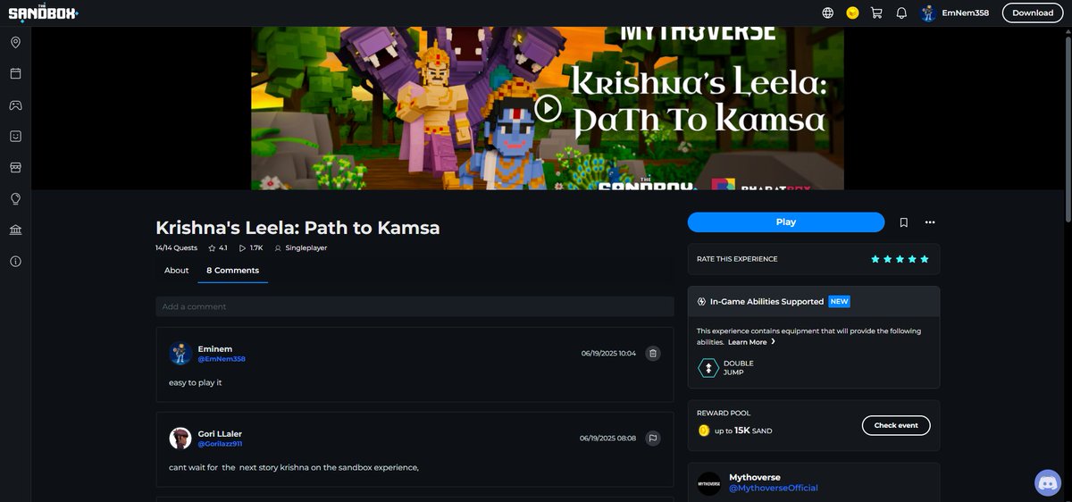
Task: Open EmNem358 profile avatar in header
Action: click(928, 13)
